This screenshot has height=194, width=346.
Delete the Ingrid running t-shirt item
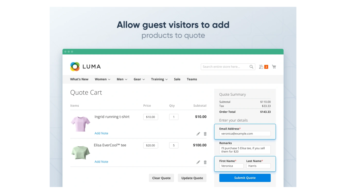coord(205,134)
